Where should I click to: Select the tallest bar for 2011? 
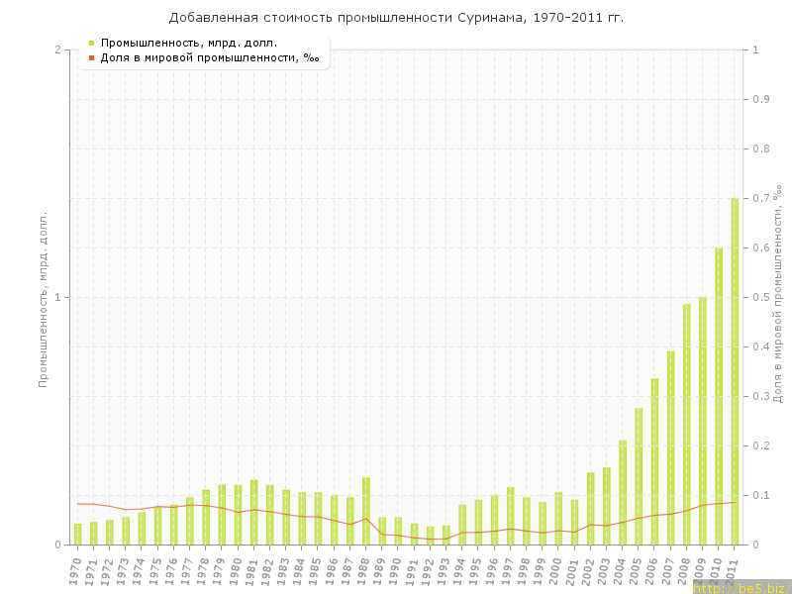pos(735,371)
